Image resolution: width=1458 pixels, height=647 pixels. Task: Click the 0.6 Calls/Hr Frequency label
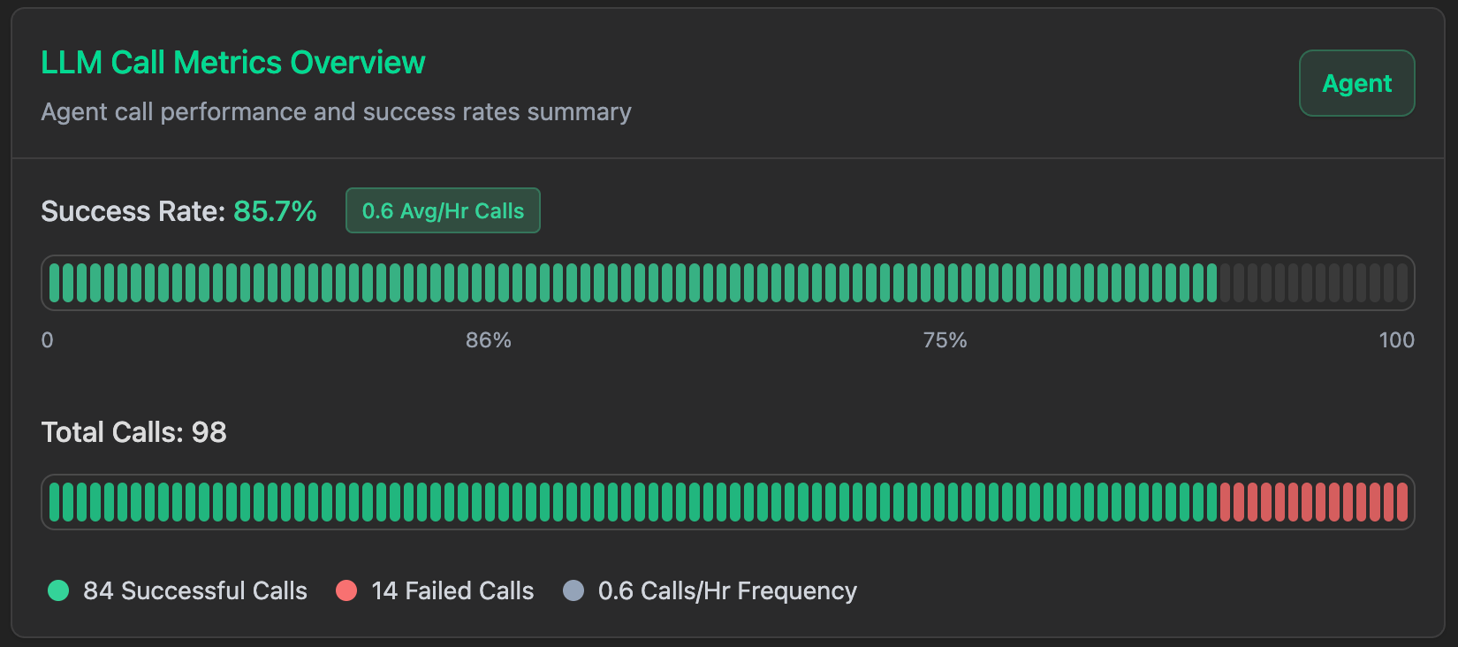[x=727, y=590]
